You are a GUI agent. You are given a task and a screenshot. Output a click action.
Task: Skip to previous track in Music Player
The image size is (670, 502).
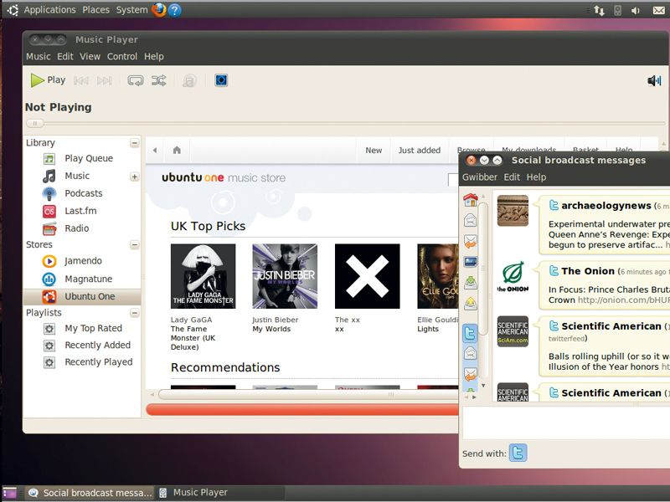pos(81,80)
